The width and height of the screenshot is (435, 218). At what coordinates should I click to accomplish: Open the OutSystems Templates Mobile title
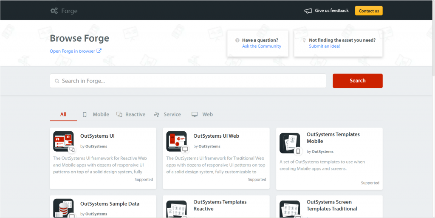pos(333,138)
